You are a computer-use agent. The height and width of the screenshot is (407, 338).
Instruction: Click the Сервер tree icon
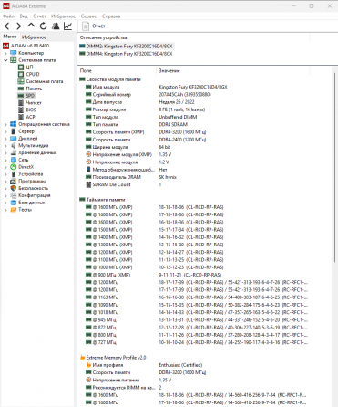click(13, 131)
